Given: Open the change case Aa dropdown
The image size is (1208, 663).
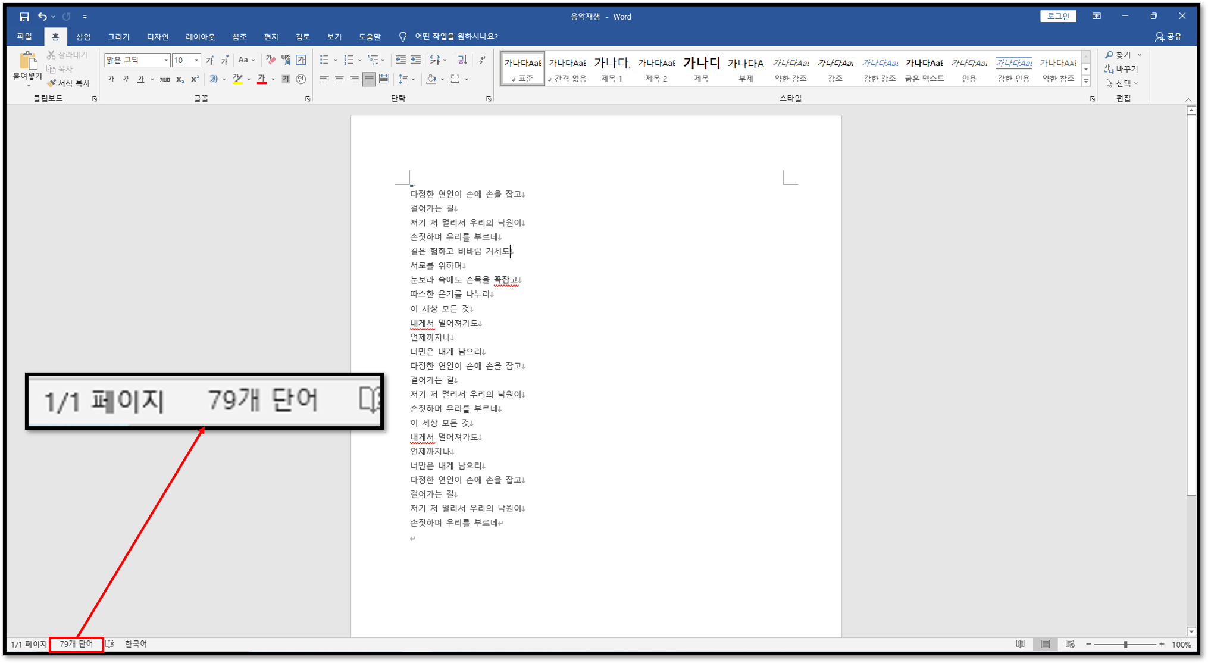Looking at the screenshot, I should (x=246, y=60).
